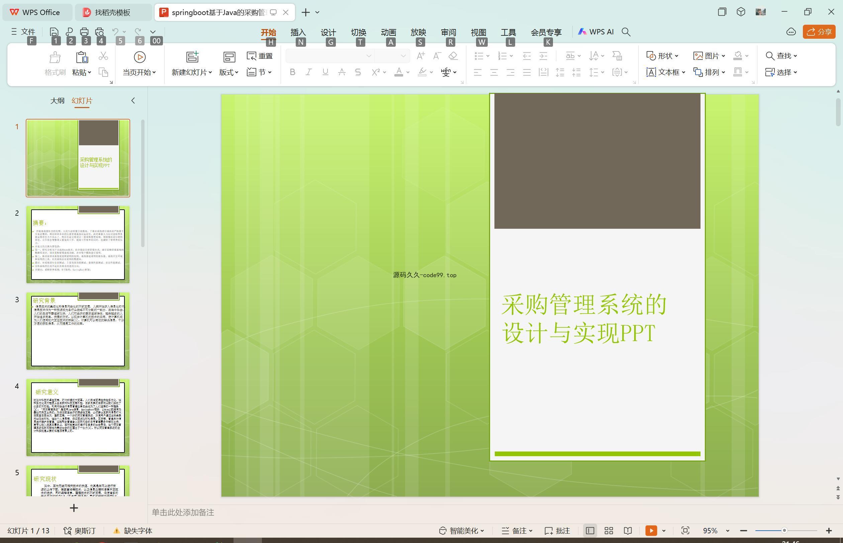Click the Slide Sorter view icon

[608, 531]
